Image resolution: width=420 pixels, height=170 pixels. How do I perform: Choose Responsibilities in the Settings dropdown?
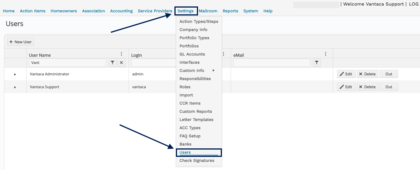[x=195, y=79]
